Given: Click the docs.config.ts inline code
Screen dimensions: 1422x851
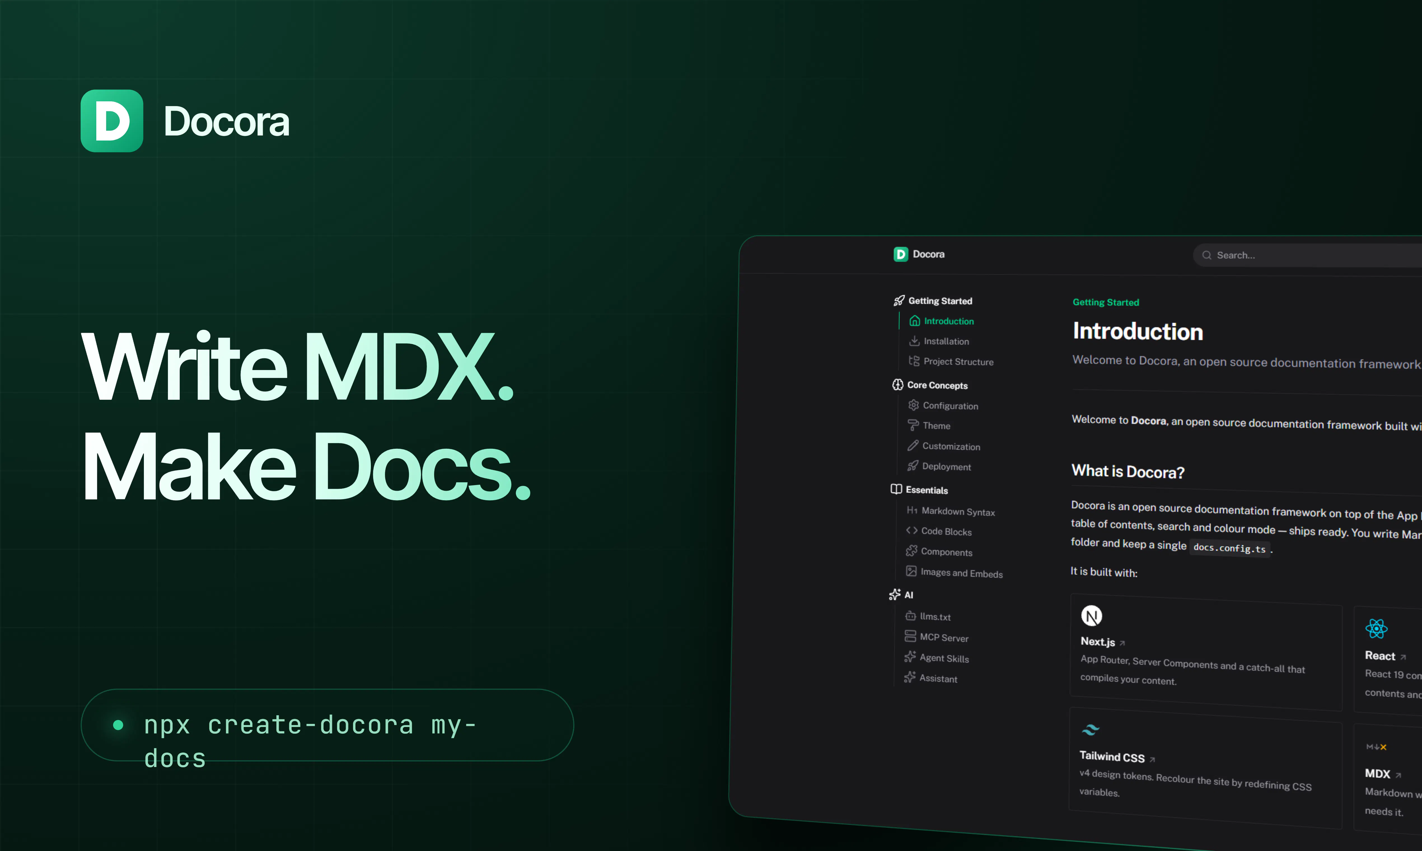Looking at the screenshot, I should coord(1229,548).
